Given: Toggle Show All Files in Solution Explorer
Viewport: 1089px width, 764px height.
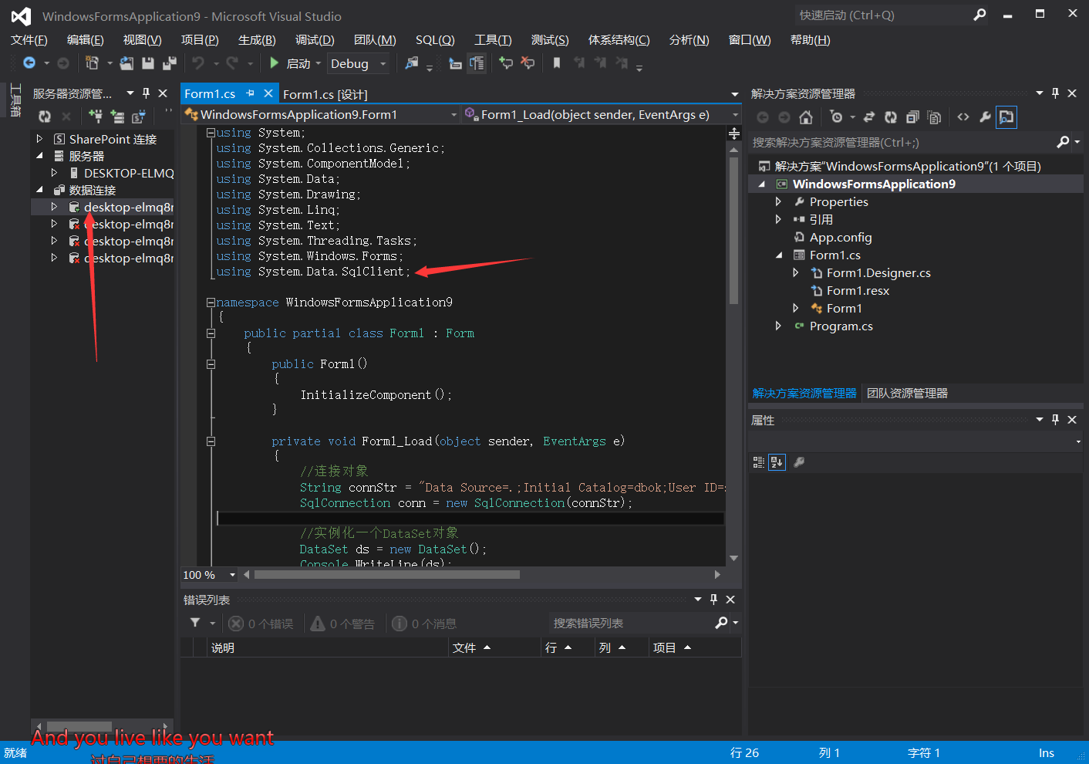Looking at the screenshot, I should [x=934, y=117].
